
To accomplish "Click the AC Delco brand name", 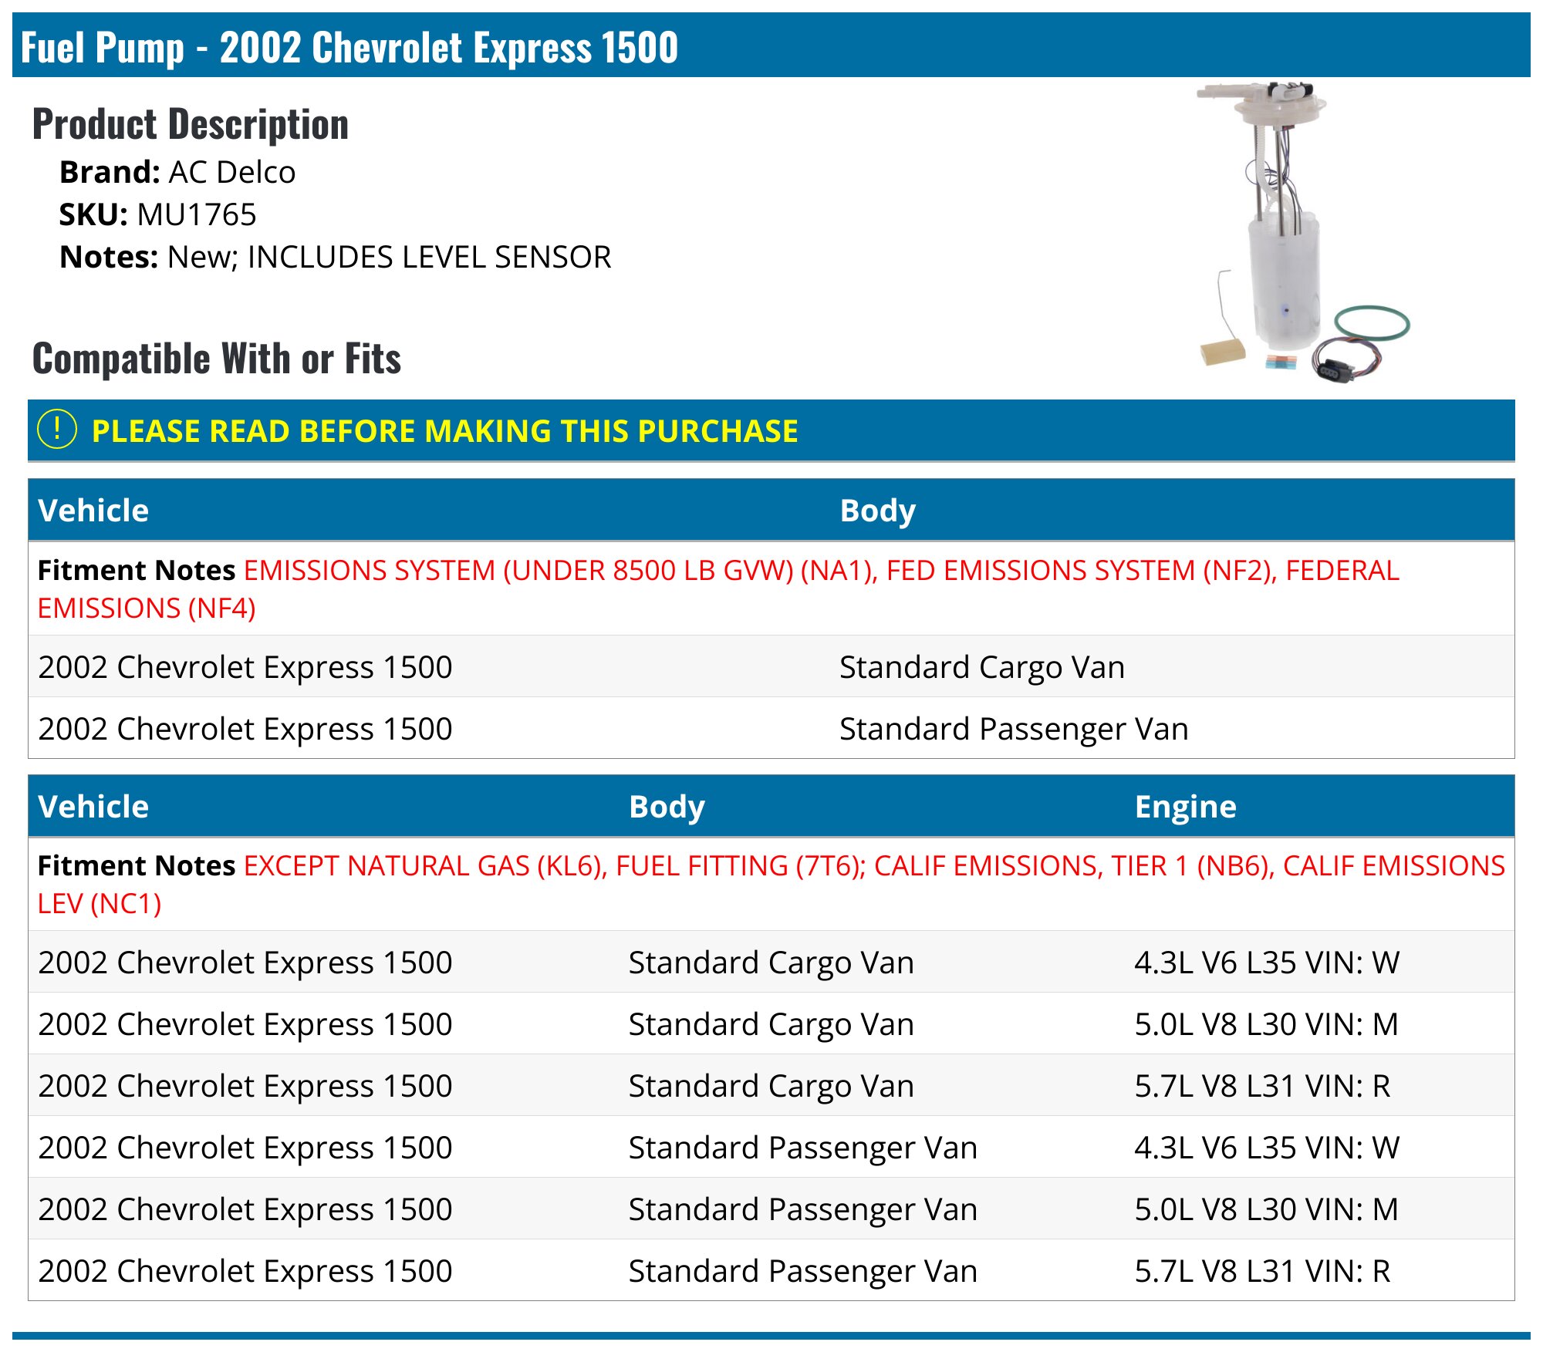I will [x=231, y=172].
